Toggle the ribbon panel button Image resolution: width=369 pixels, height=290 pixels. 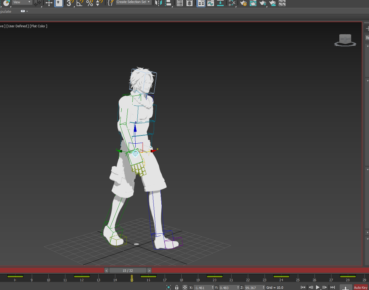(201, 3)
